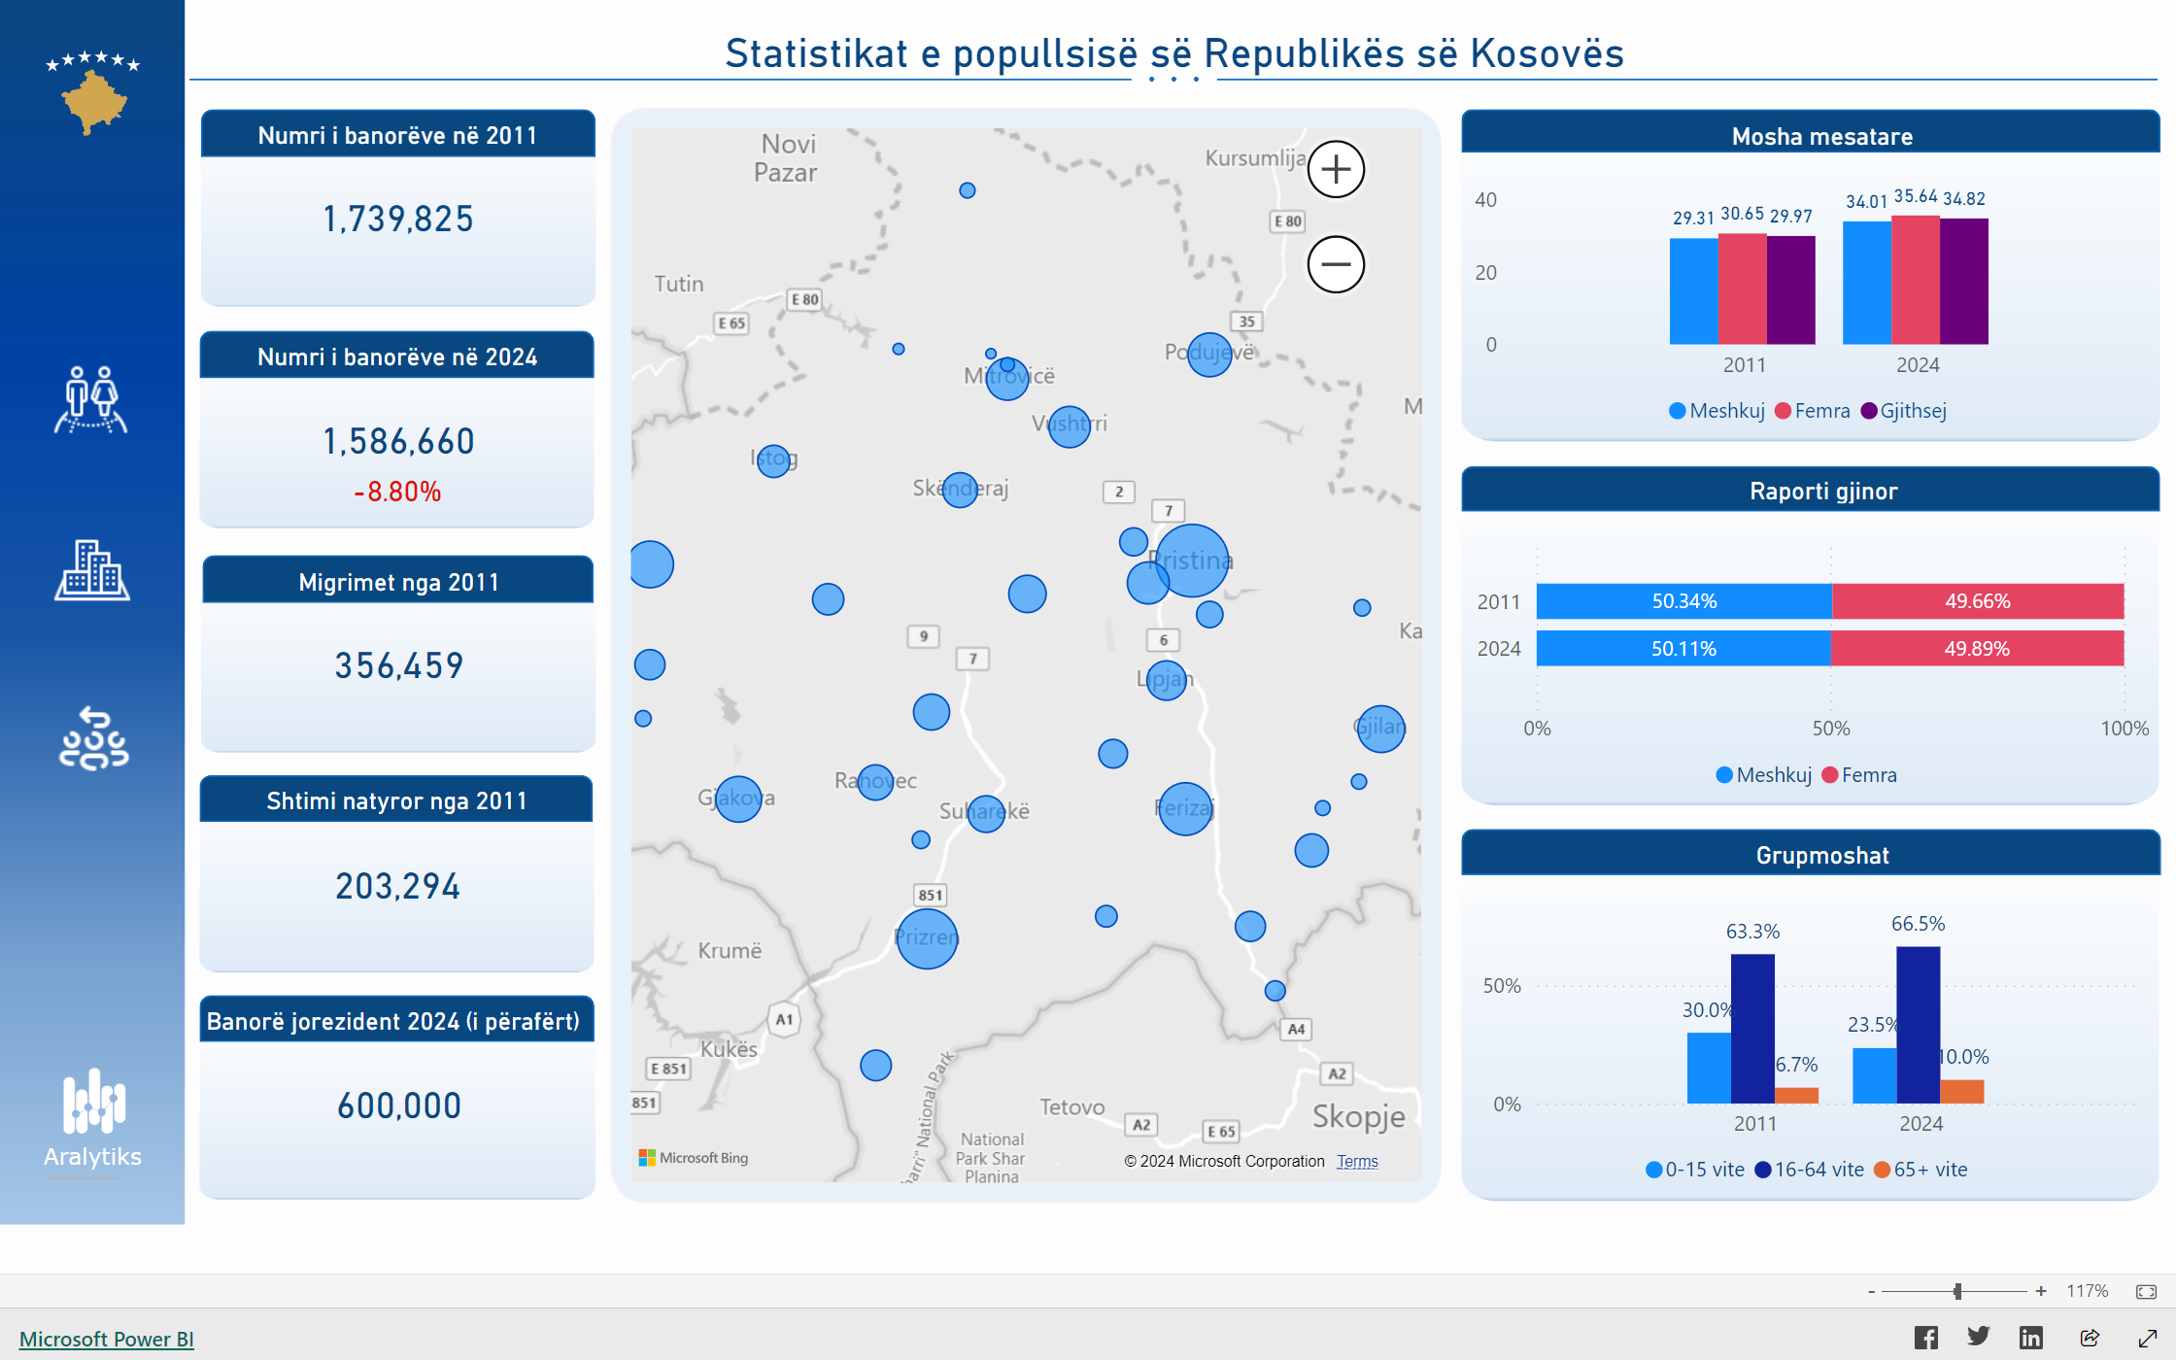Share the report on LinkedIn
The image size is (2176, 1360).
click(2030, 1338)
